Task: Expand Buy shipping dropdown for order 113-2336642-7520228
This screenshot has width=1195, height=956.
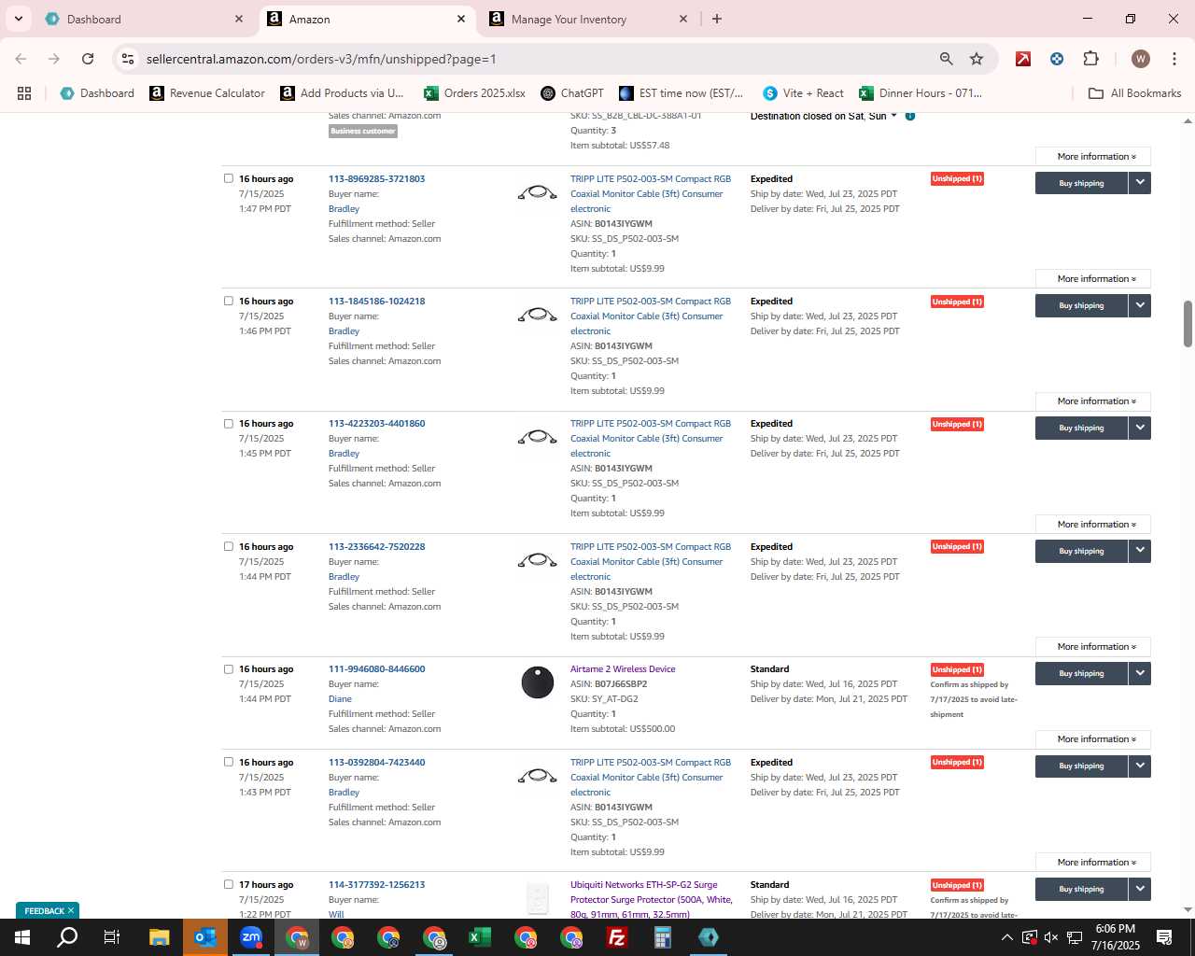Action: pos(1140,551)
